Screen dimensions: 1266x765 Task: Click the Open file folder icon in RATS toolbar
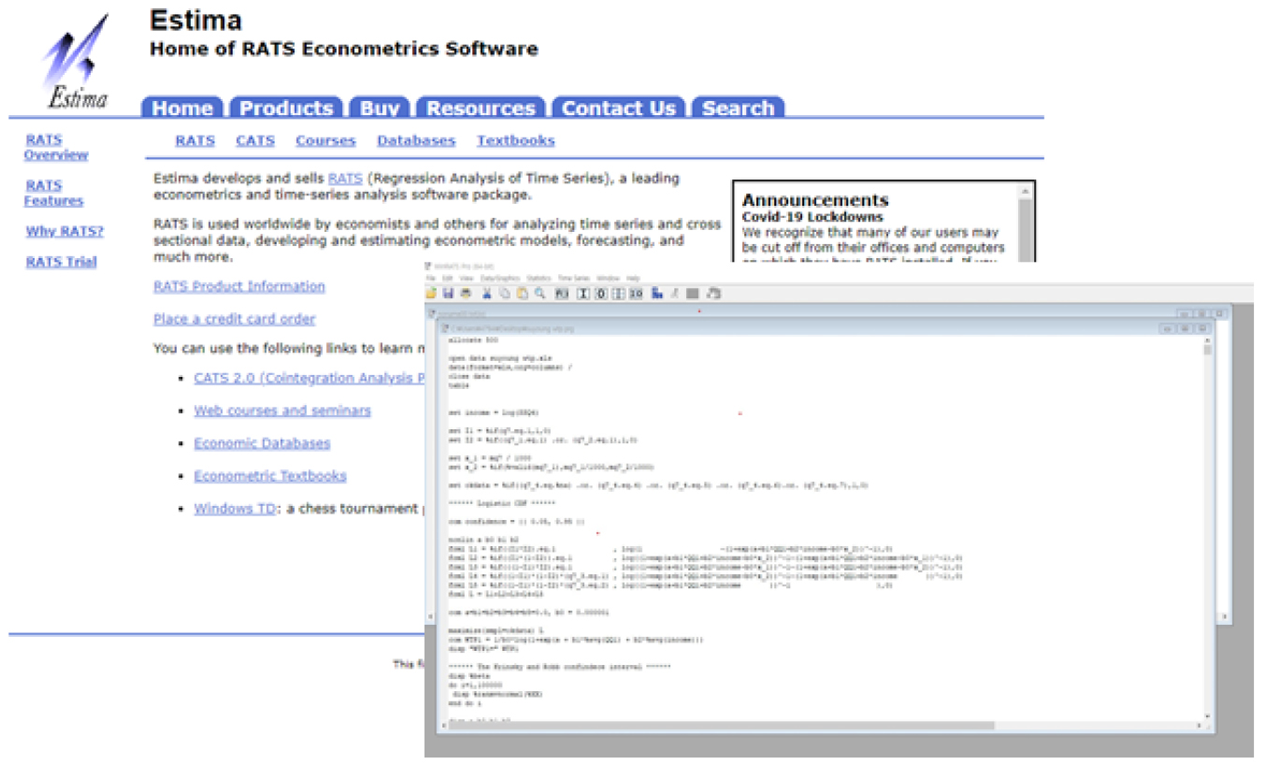[x=431, y=294]
